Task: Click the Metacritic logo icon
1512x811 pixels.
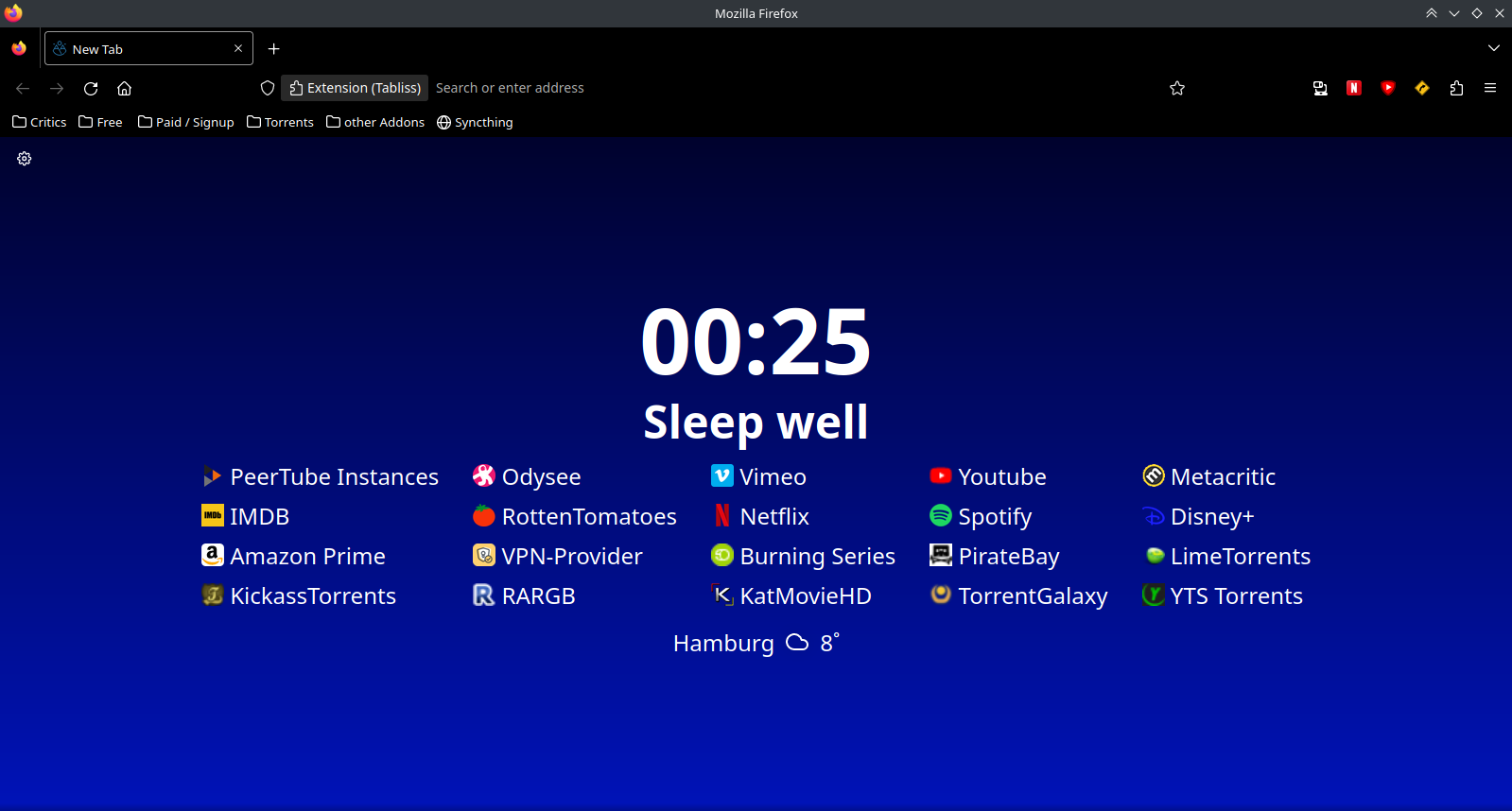Action: pyautogui.click(x=1154, y=476)
